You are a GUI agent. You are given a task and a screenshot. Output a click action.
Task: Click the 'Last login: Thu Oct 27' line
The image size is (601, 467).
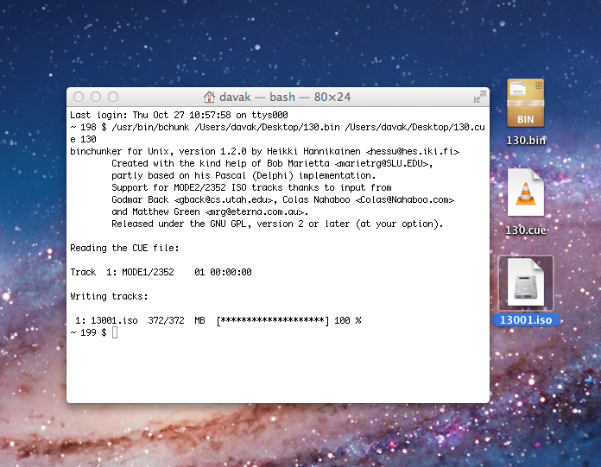(179, 115)
